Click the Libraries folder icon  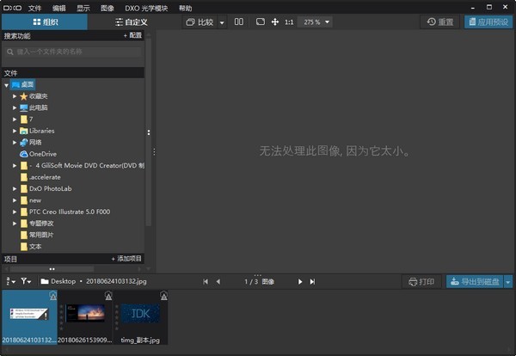24,131
